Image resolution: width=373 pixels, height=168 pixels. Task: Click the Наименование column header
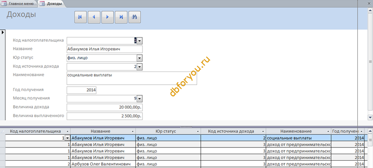click(299, 131)
